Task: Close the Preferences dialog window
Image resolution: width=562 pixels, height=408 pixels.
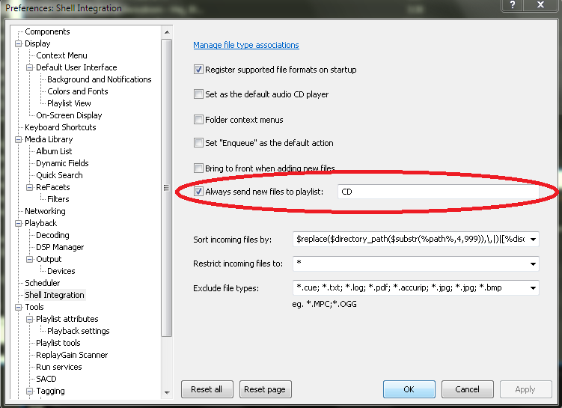Action: click(540, 5)
